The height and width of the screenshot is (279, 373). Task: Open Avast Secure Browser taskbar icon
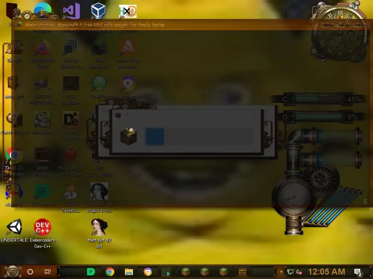coord(148,272)
